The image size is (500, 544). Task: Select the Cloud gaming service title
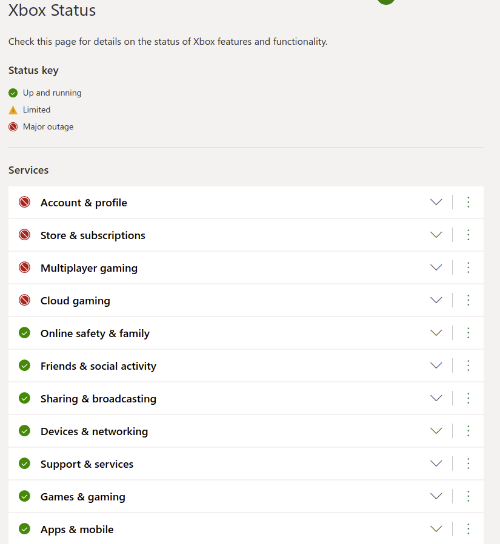click(x=75, y=301)
